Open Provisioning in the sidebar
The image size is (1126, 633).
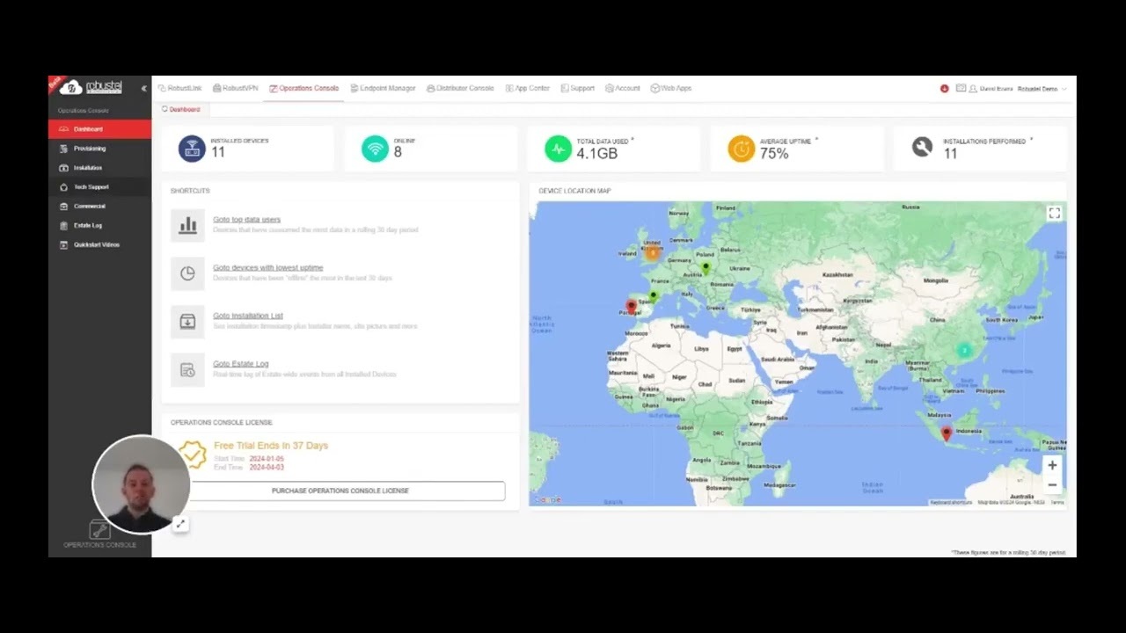99,149
